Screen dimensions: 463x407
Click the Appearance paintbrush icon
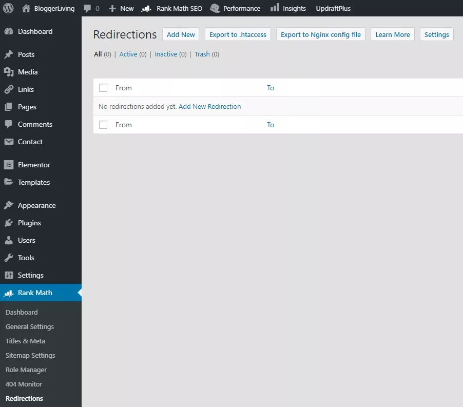click(9, 205)
